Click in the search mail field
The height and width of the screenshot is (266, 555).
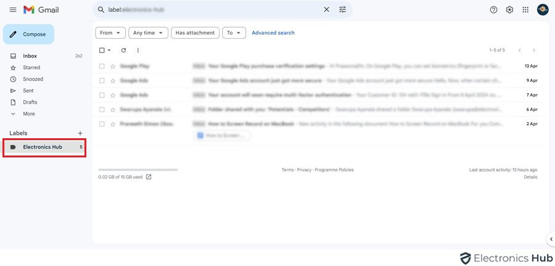(210, 10)
